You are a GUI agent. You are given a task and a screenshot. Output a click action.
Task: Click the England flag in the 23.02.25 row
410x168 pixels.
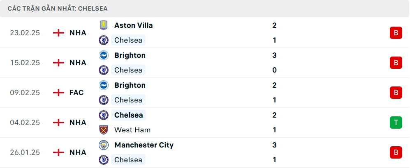(x=59, y=33)
